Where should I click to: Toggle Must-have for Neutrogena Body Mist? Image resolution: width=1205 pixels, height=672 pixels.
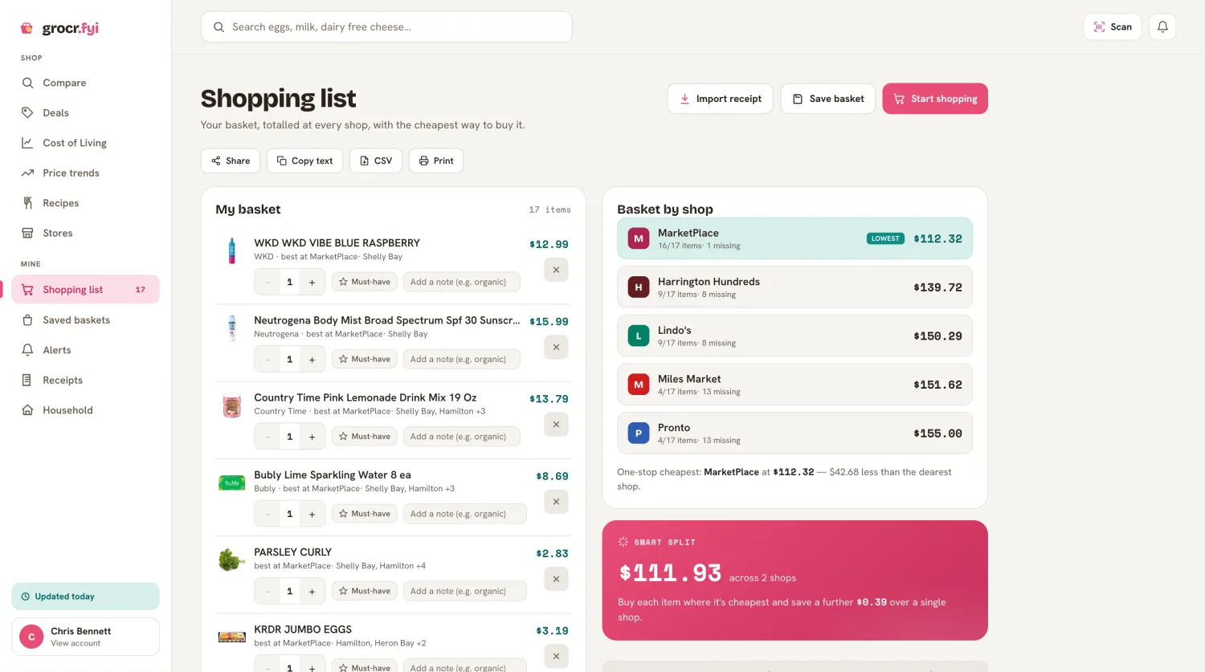tap(365, 359)
